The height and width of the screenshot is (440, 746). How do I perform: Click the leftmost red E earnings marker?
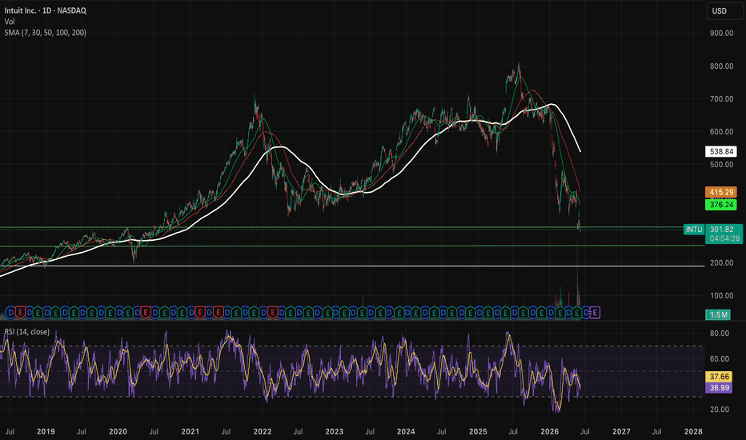click(x=20, y=313)
